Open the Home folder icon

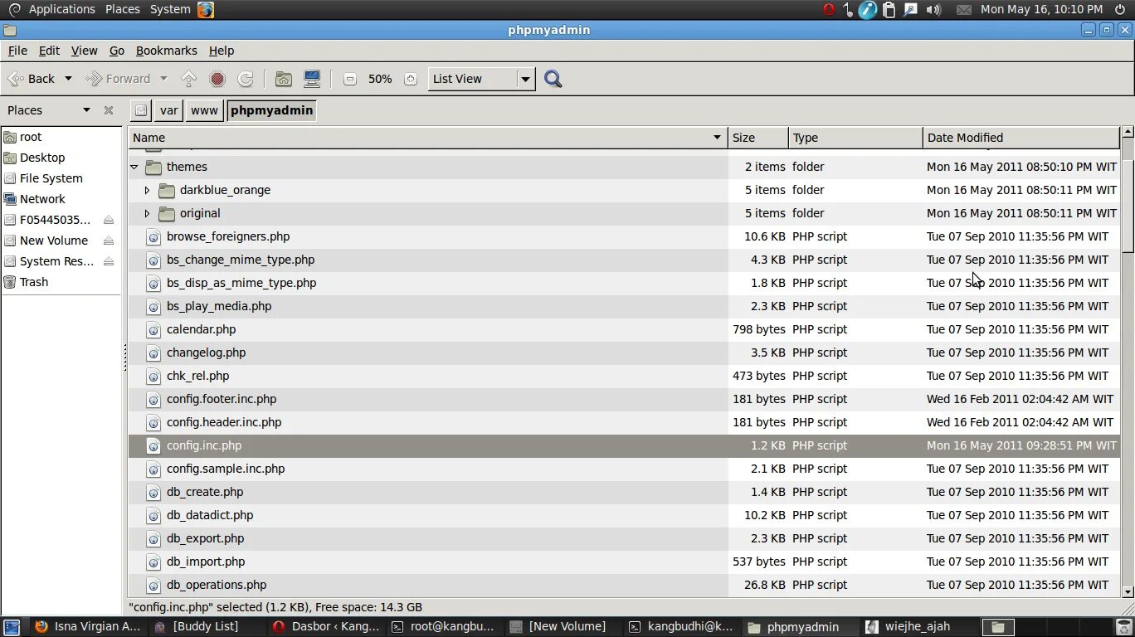pos(284,79)
